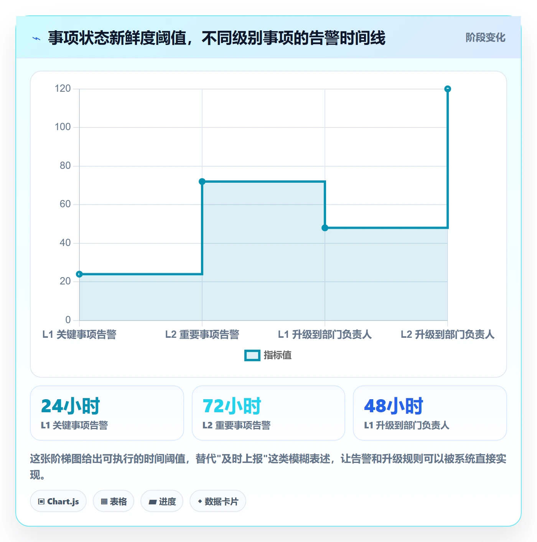Click the bar icon in the 进度 chip

pyautogui.click(x=152, y=502)
